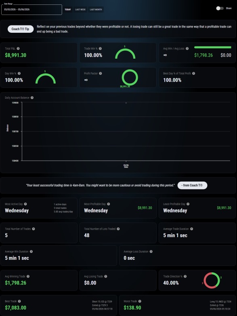Click the Worst Trade value $138.90
The height and width of the screenshot is (316, 237).
pos(132,308)
